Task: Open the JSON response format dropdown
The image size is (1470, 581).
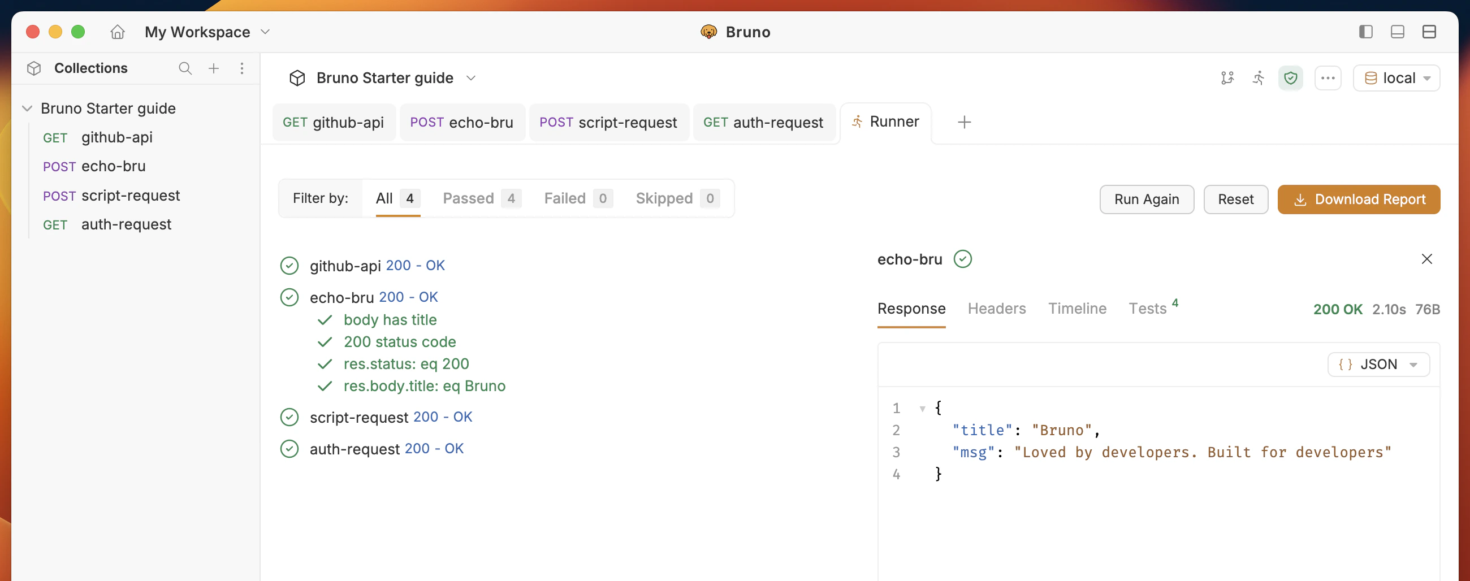Action: 1378,365
